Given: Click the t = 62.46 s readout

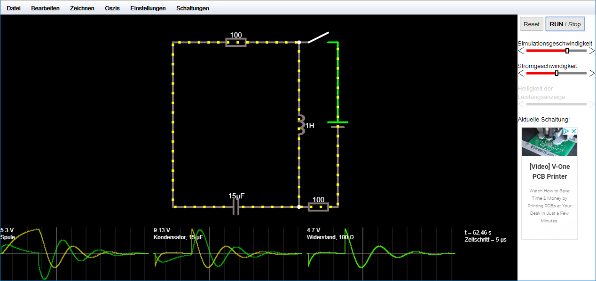Looking at the screenshot, I should pyautogui.click(x=478, y=232).
